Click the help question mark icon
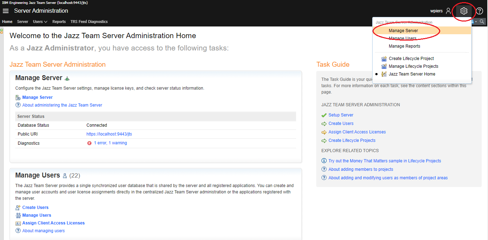This screenshot has height=240, width=488. [x=480, y=11]
